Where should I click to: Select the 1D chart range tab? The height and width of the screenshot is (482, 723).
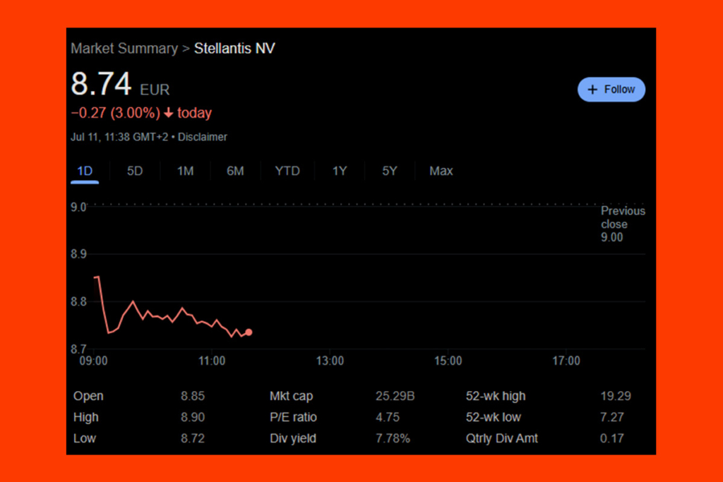[x=84, y=171]
